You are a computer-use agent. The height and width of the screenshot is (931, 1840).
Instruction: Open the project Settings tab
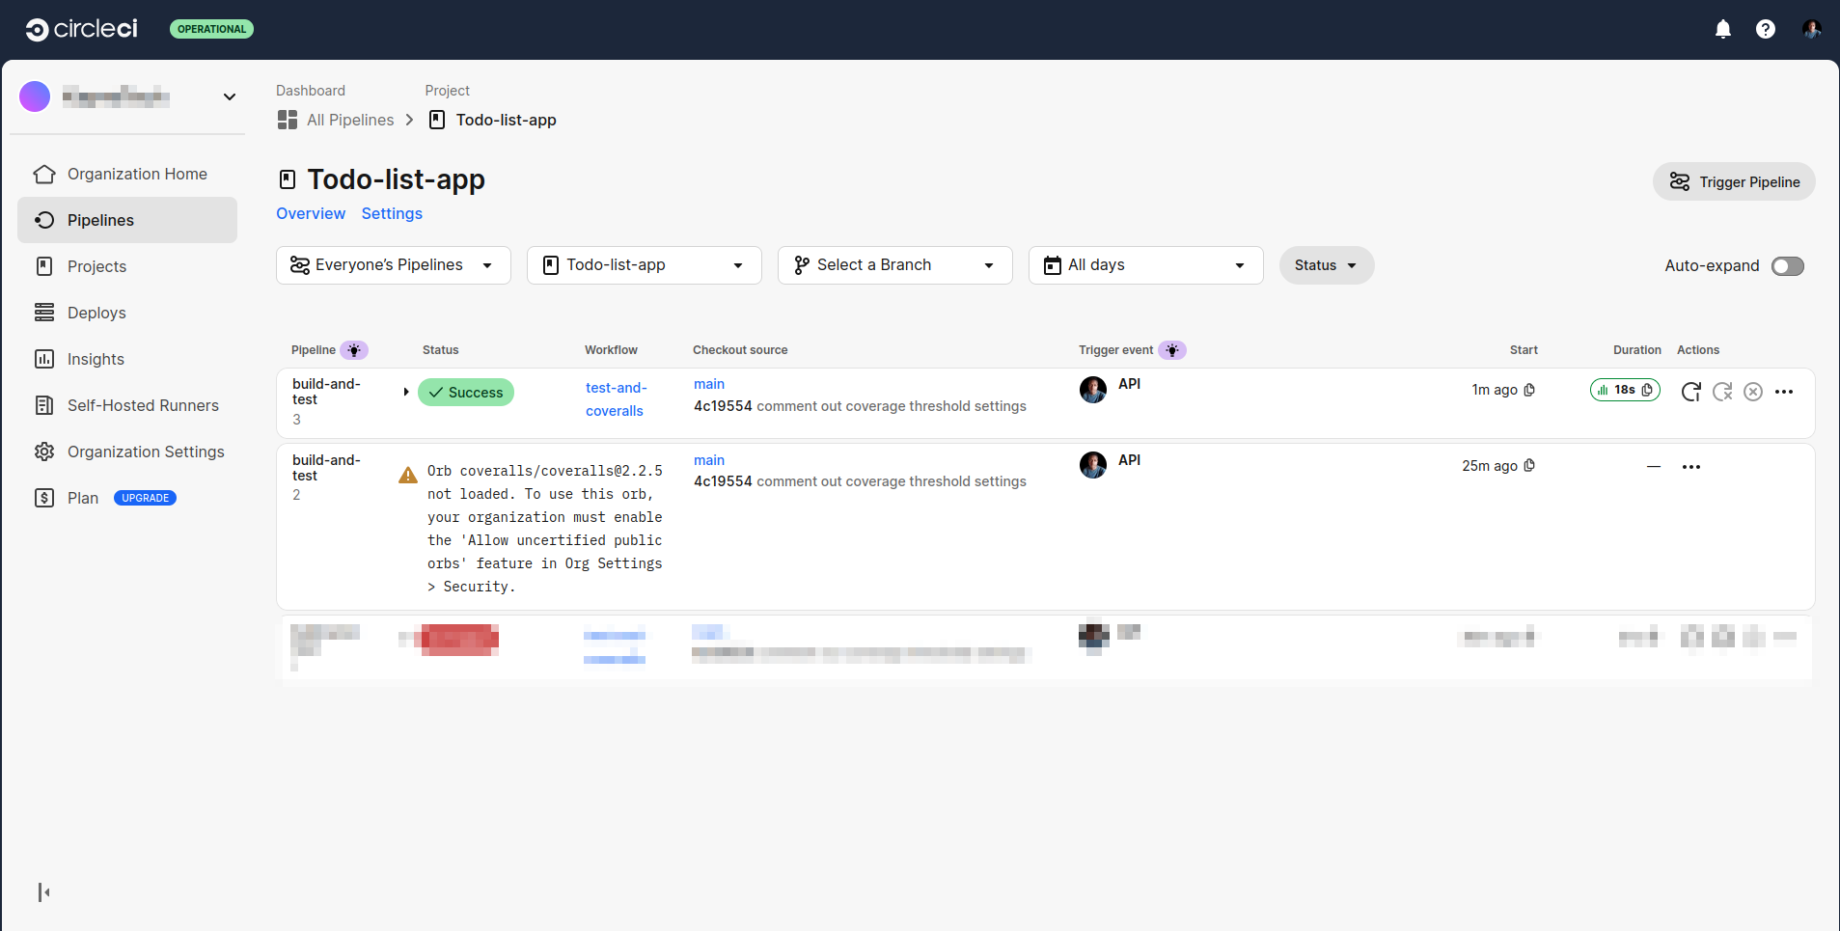(x=392, y=213)
